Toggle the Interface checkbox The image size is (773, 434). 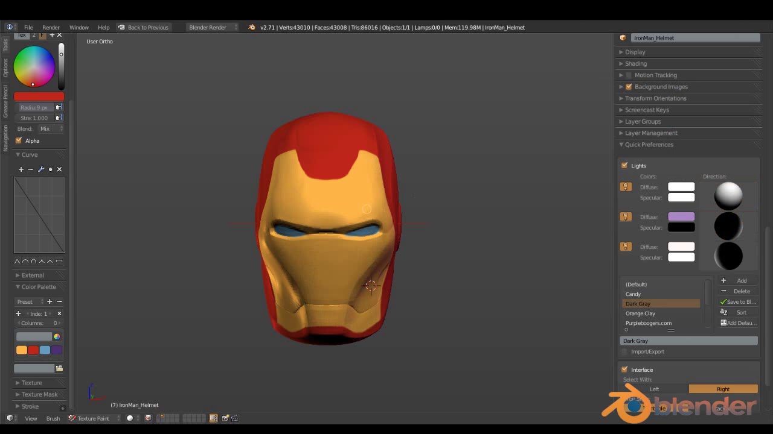624,370
